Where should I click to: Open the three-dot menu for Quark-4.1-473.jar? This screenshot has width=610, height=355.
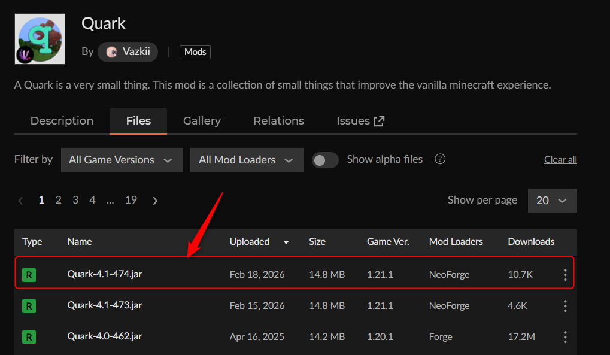[565, 306]
